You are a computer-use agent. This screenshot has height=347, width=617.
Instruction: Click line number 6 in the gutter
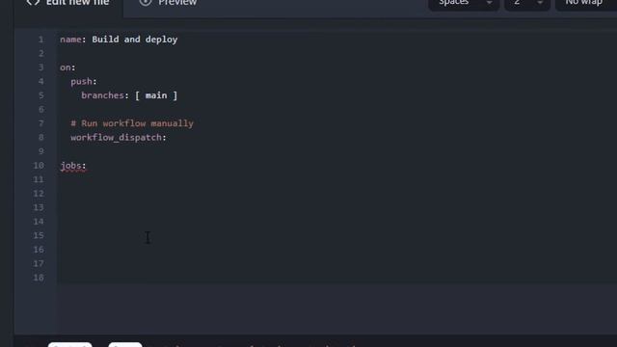tap(40, 109)
